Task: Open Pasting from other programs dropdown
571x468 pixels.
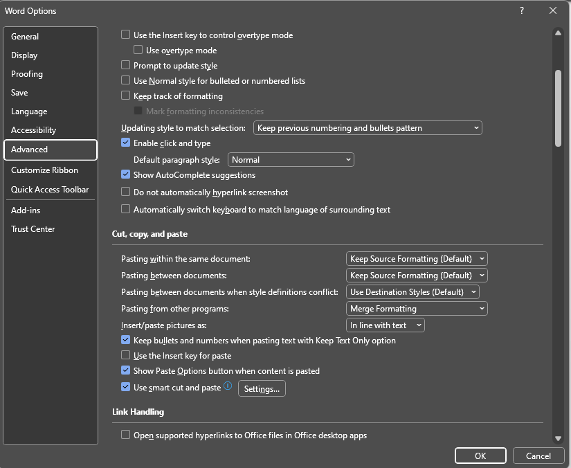Action: [x=417, y=309]
